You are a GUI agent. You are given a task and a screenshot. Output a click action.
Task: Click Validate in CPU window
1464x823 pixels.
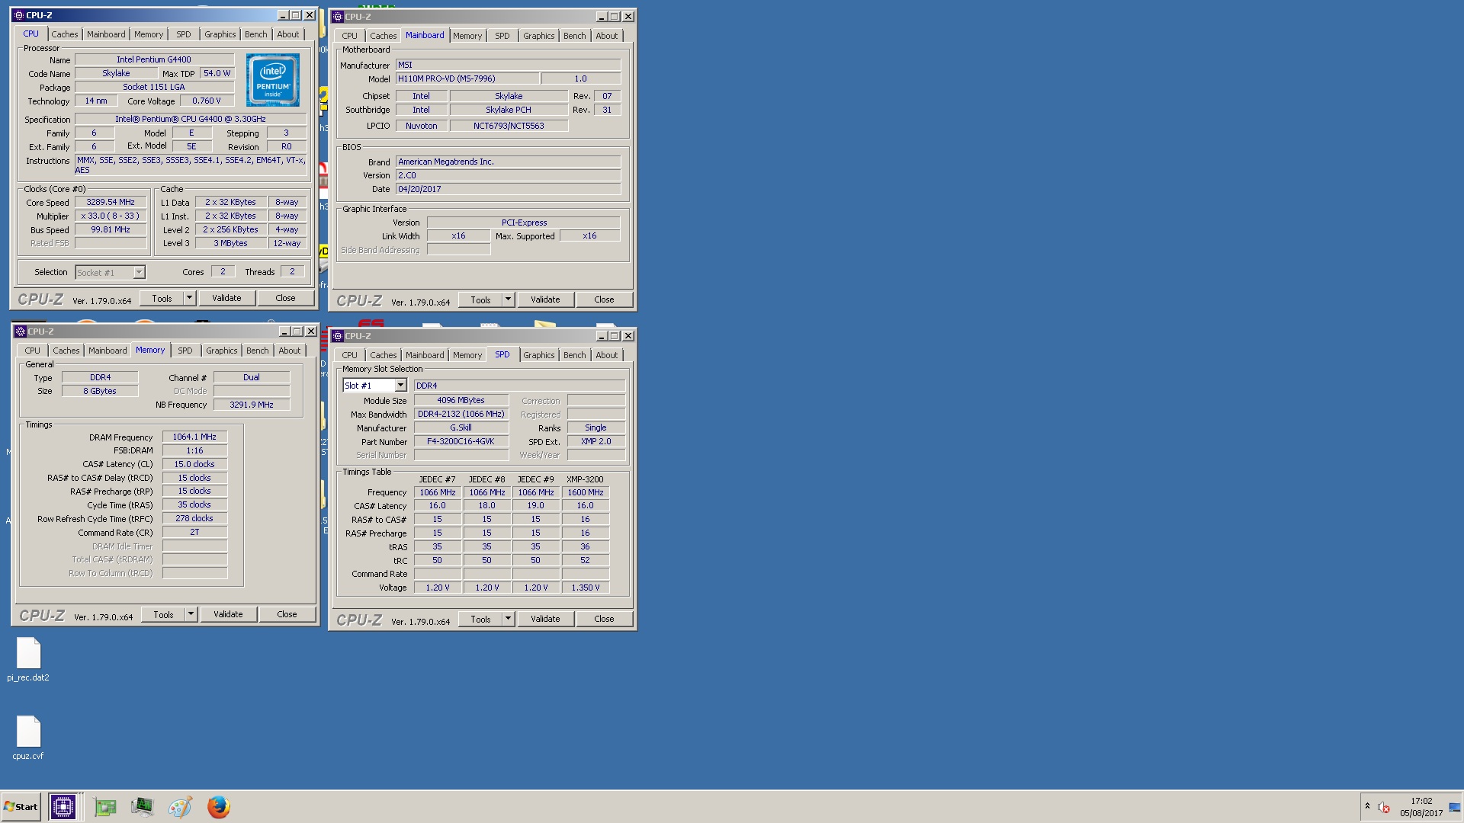point(226,298)
